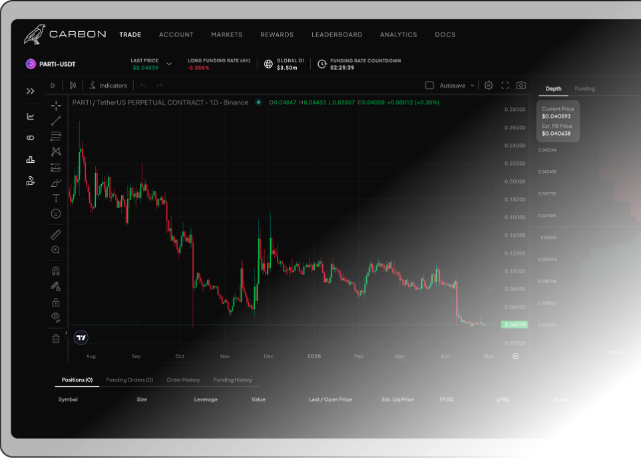Viewport: 641px width, 458px height.
Task: Expand sidebar with double chevron icon
Action: click(x=30, y=91)
